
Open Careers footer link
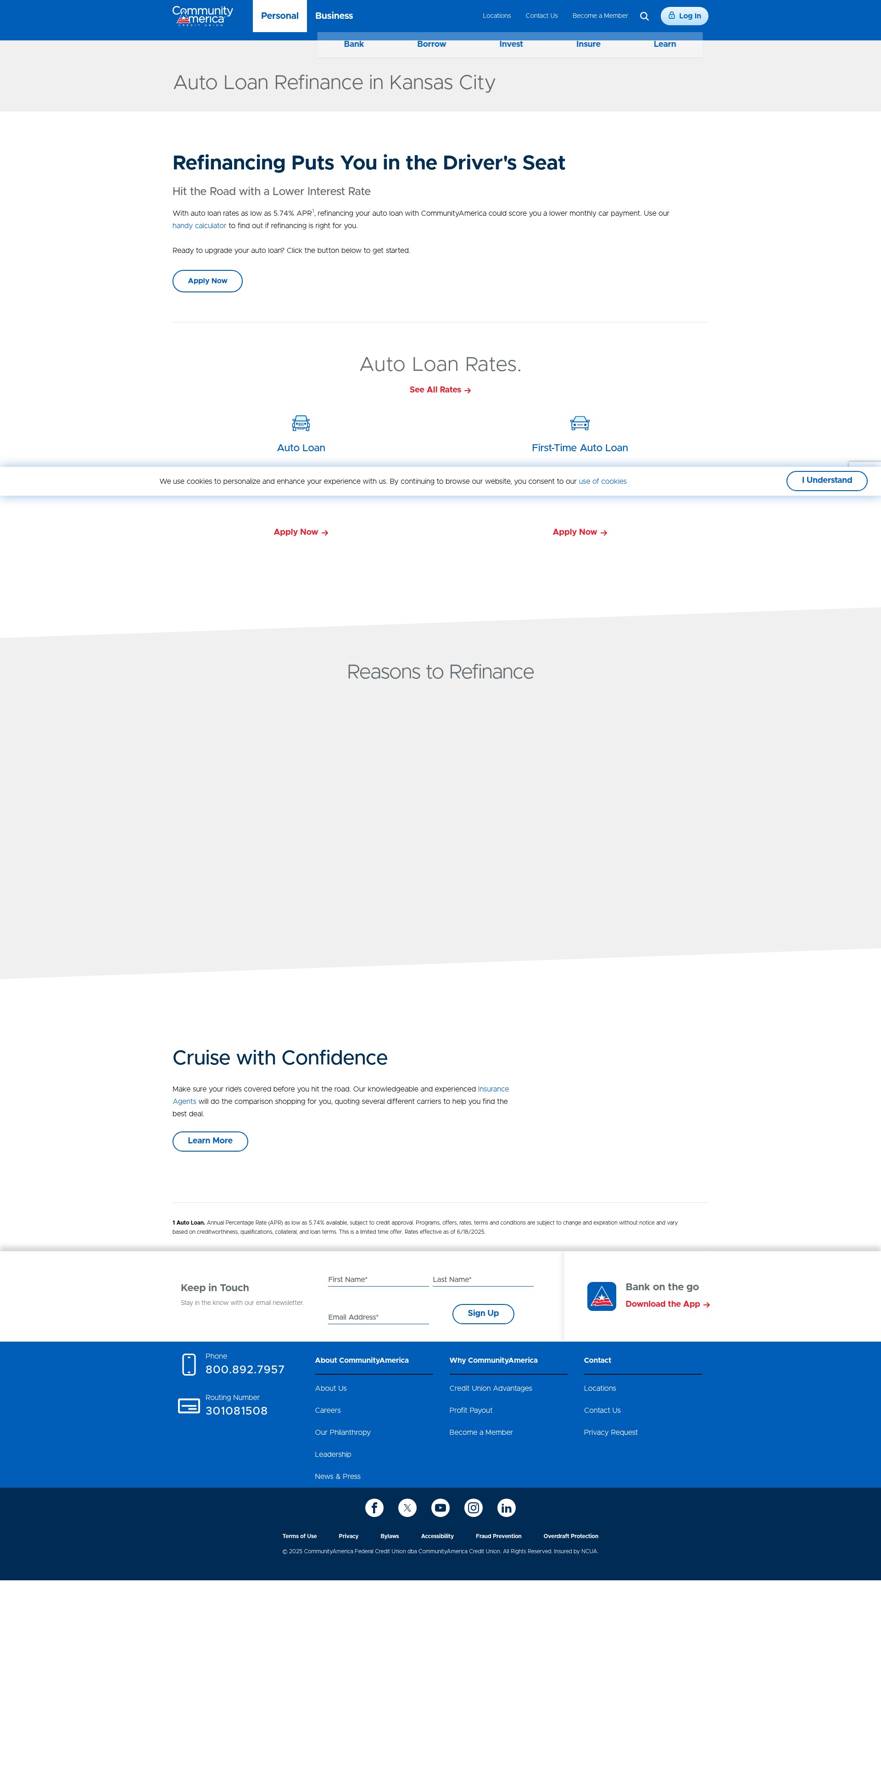tap(327, 1410)
